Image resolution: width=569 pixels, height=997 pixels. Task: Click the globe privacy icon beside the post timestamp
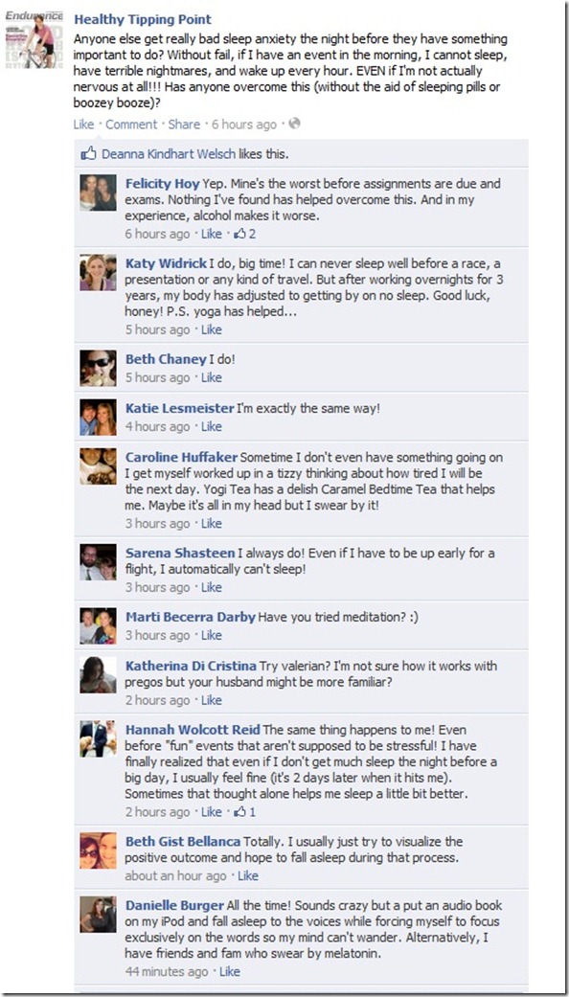click(x=294, y=124)
